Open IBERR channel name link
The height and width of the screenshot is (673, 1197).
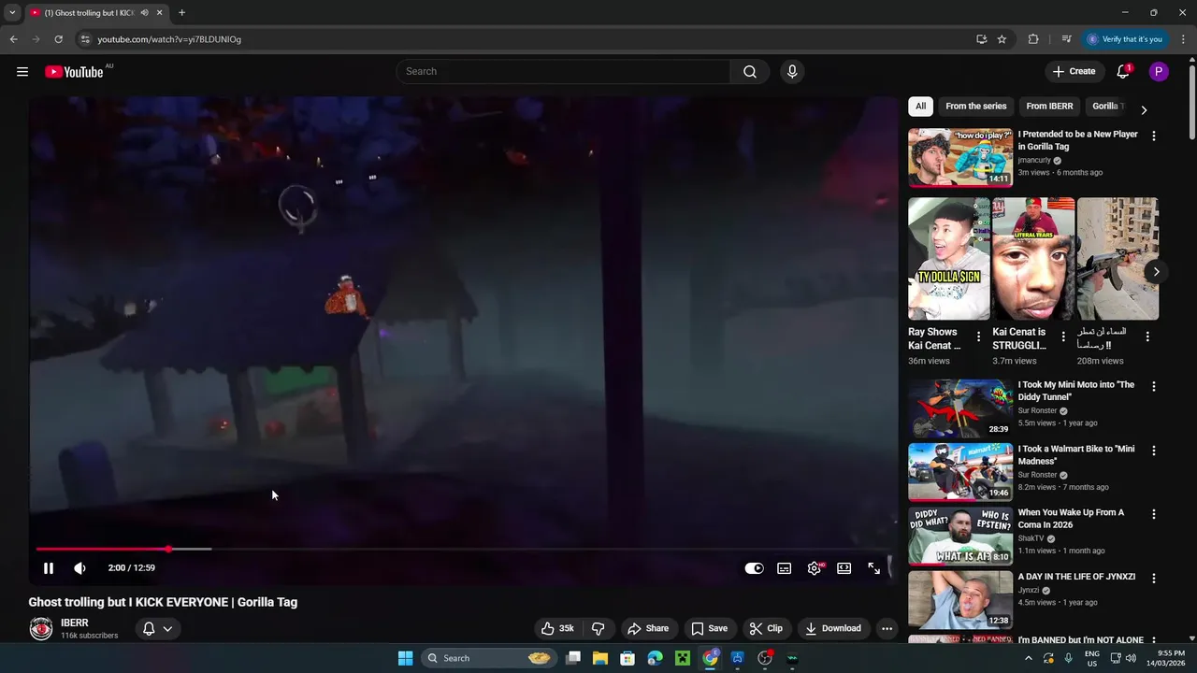(x=75, y=623)
